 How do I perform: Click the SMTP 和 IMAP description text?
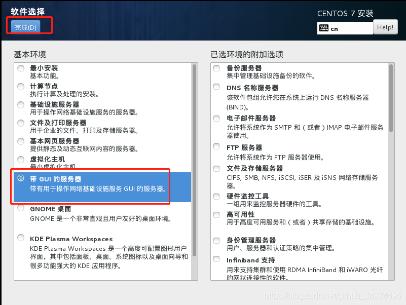coord(305,131)
